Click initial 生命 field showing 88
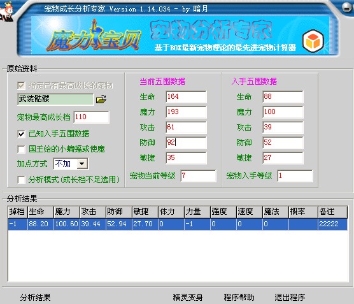Image resolution: width=354 pixels, height=304 pixels. 283,97
